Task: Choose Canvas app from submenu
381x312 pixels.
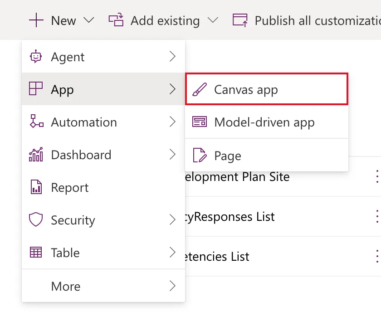Action: pos(267,89)
